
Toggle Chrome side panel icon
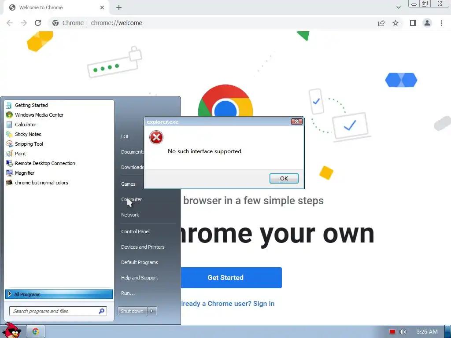pos(413,23)
